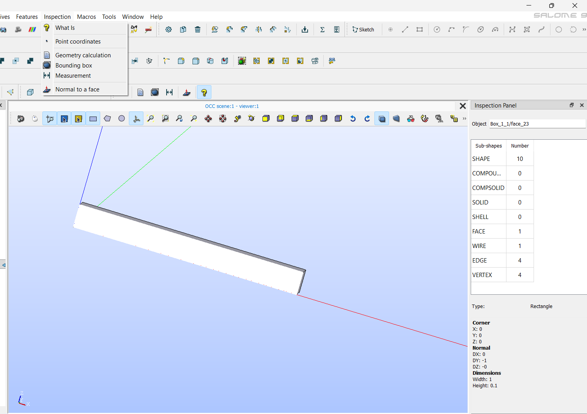Expand the sketch toolbar overflow chevron
Image resolution: width=587 pixels, height=414 pixels.
[584, 29]
